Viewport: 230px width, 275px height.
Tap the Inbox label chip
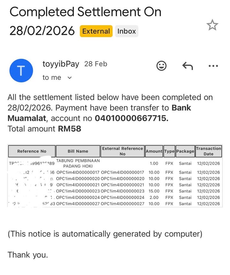(x=126, y=31)
